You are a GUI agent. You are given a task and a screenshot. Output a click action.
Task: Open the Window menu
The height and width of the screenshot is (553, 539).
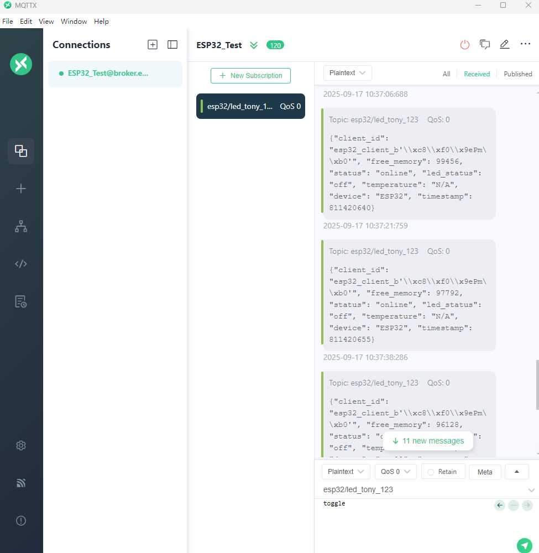pos(74,22)
